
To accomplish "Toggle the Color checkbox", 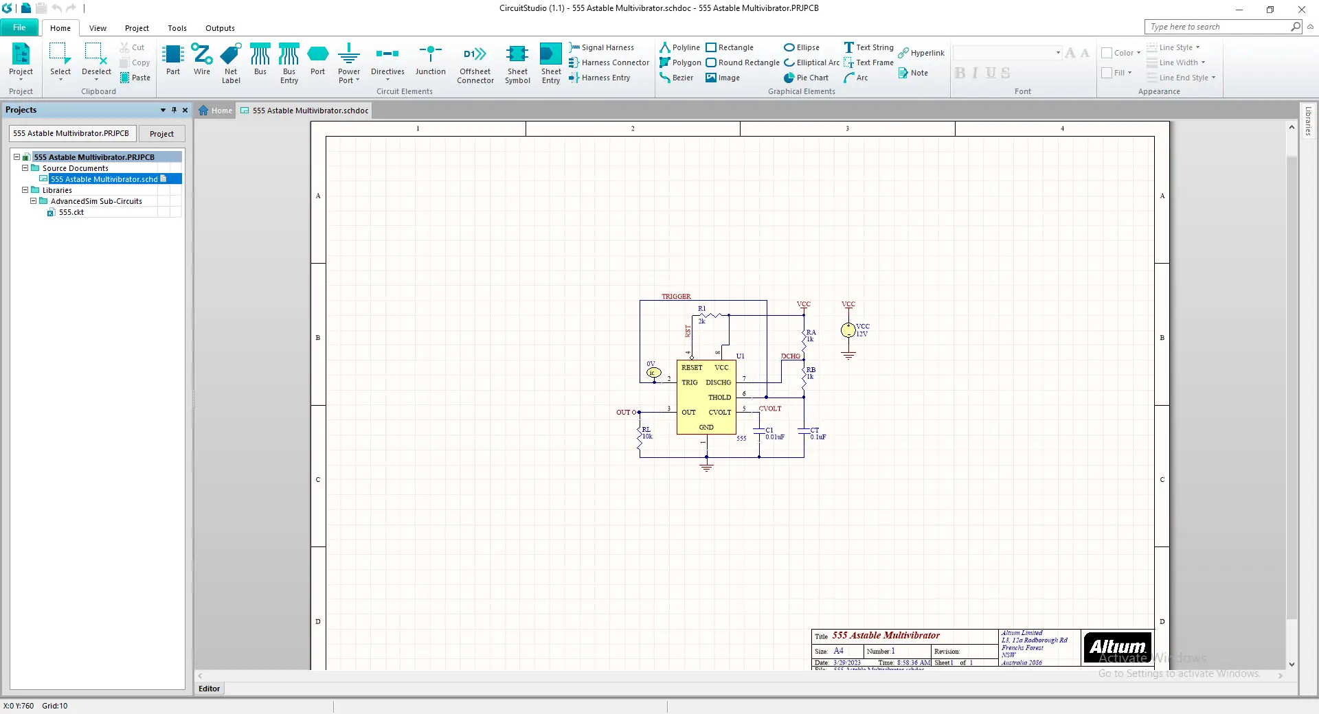I will [x=1107, y=53].
